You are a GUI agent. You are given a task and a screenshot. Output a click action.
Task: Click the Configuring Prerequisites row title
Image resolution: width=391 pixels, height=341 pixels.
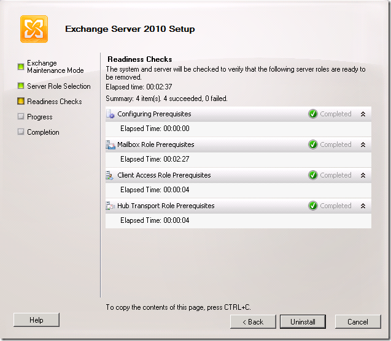point(154,114)
